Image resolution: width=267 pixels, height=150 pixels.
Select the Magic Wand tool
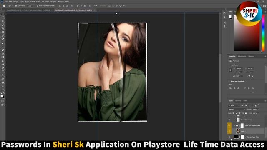[3, 25]
